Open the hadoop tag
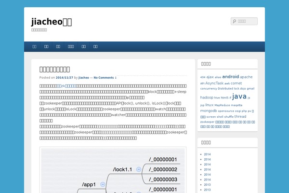 click(x=207, y=97)
